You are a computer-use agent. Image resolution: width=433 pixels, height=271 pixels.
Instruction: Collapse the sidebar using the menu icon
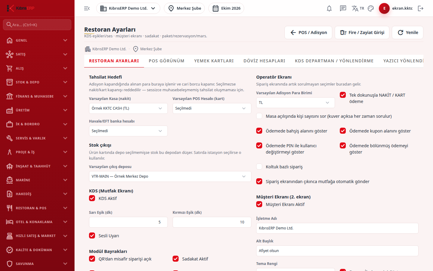tap(87, 8)
